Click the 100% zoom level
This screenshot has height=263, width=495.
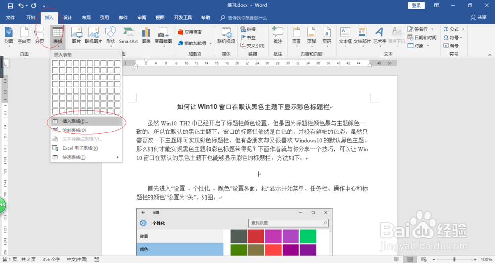[486, 259]
